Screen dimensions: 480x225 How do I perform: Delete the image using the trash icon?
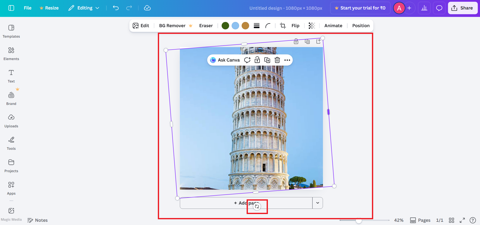[277, 60]
